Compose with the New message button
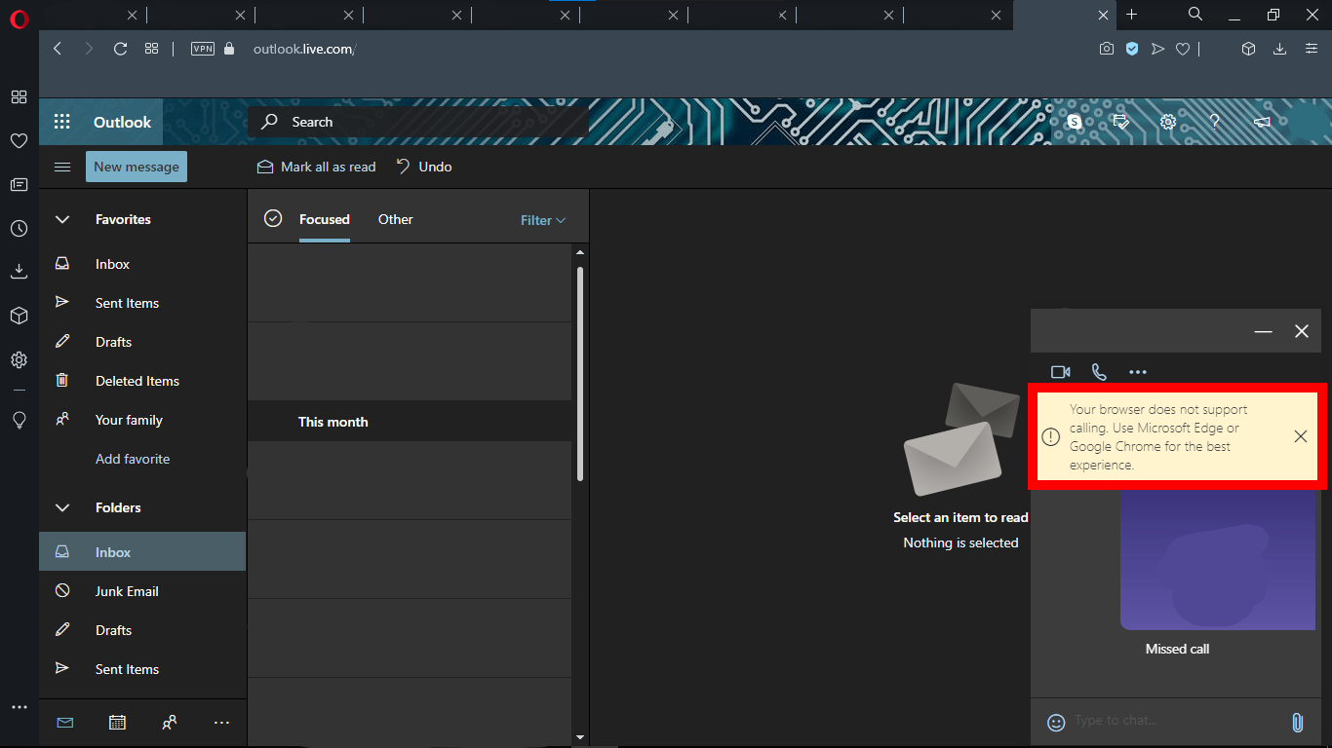The width and height of the screenshot is (1332, 748). click(137, 167)
